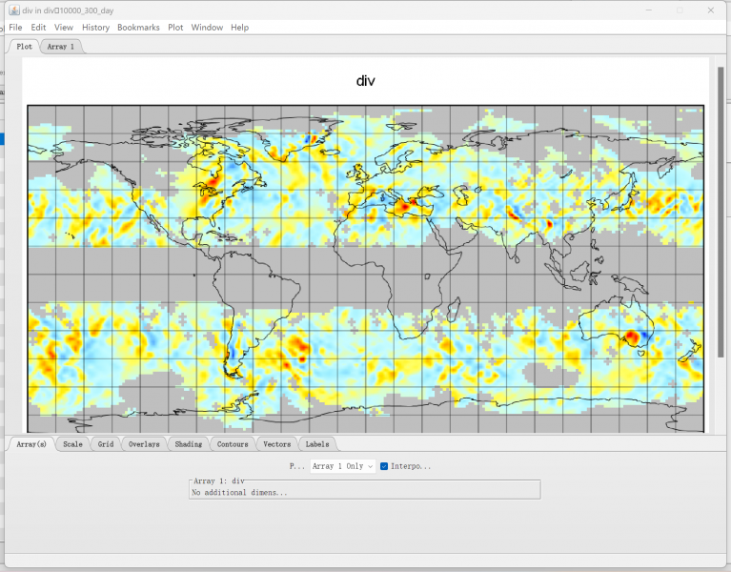Image resolution: width=731 pixels, height=572 pixels.
Task: Open the Plot menu in menu bar
Action: click(x=175, y=28)
